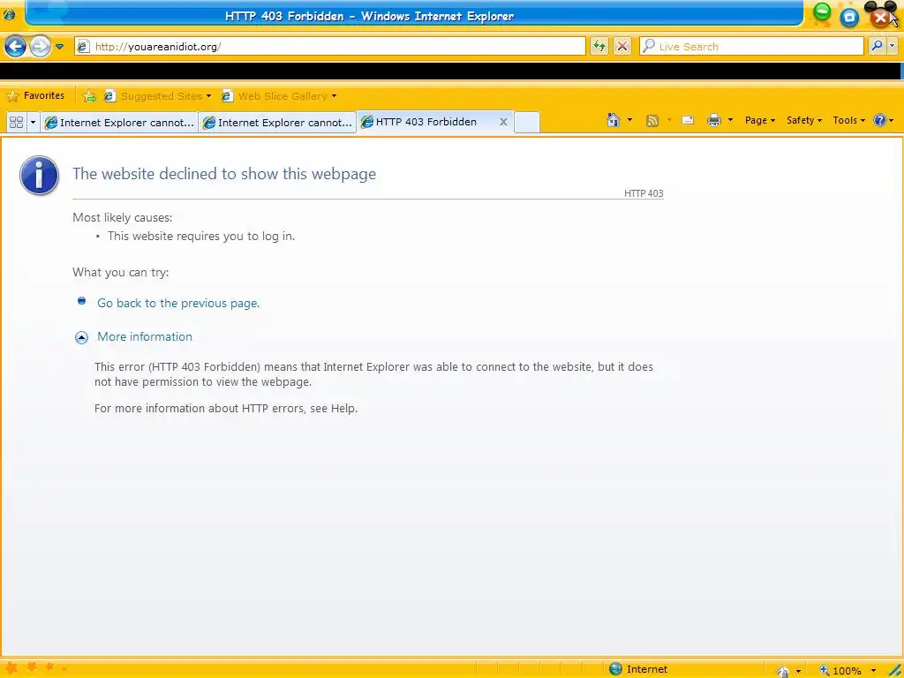Click the Print icon
Screen dimensions: 904x678
pyautogui.click(x=713, y=120)
